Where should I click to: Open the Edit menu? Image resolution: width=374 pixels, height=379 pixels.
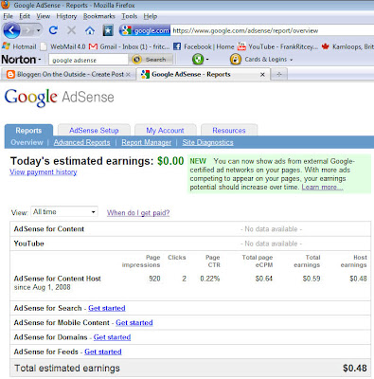pos(25,16)
